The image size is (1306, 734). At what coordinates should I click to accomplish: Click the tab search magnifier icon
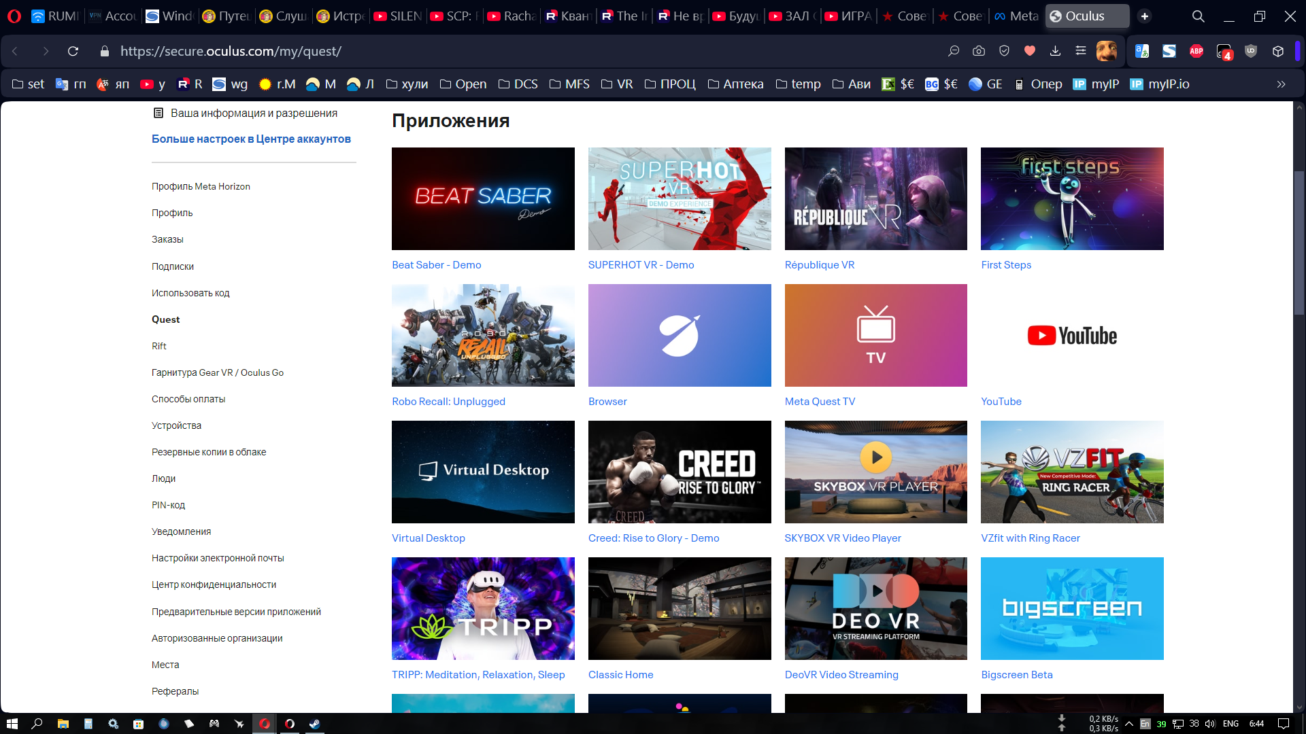tap(1199, 16)
